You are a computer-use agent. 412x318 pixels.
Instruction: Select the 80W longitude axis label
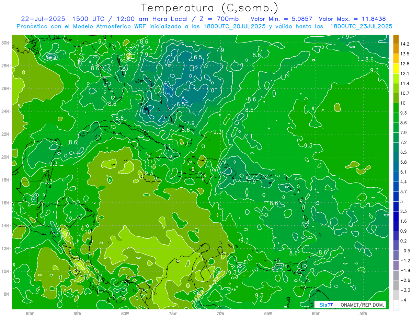click(125, 314)
